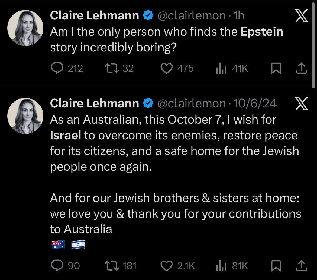The width and height of the screenshot is (317, 280).
Task: Click bold Epstein keyword in tweet
Action: [262, 32]
